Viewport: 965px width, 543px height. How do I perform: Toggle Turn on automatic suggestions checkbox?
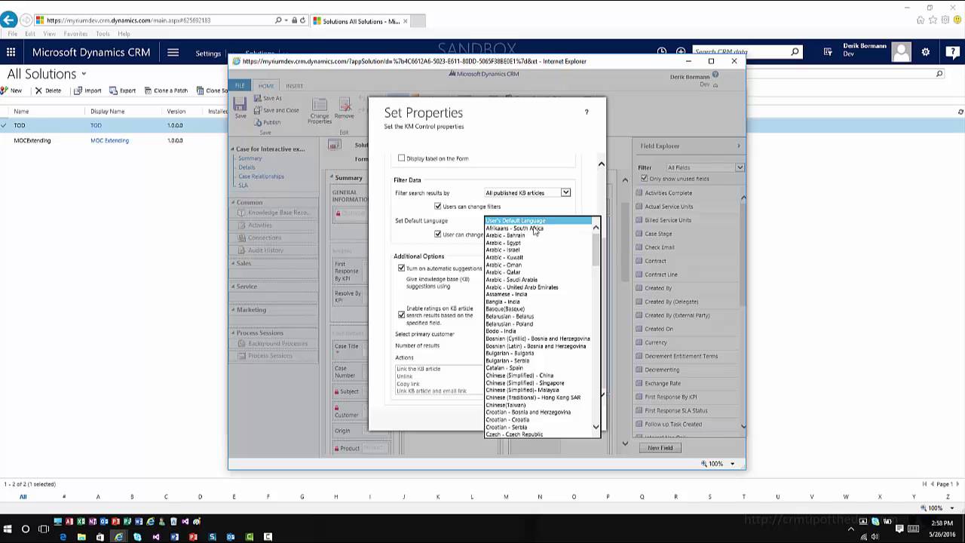tap(401, 268)
